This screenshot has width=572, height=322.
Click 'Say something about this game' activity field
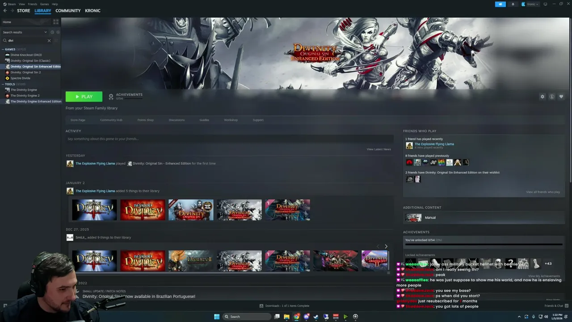click(x=230, y=139)
